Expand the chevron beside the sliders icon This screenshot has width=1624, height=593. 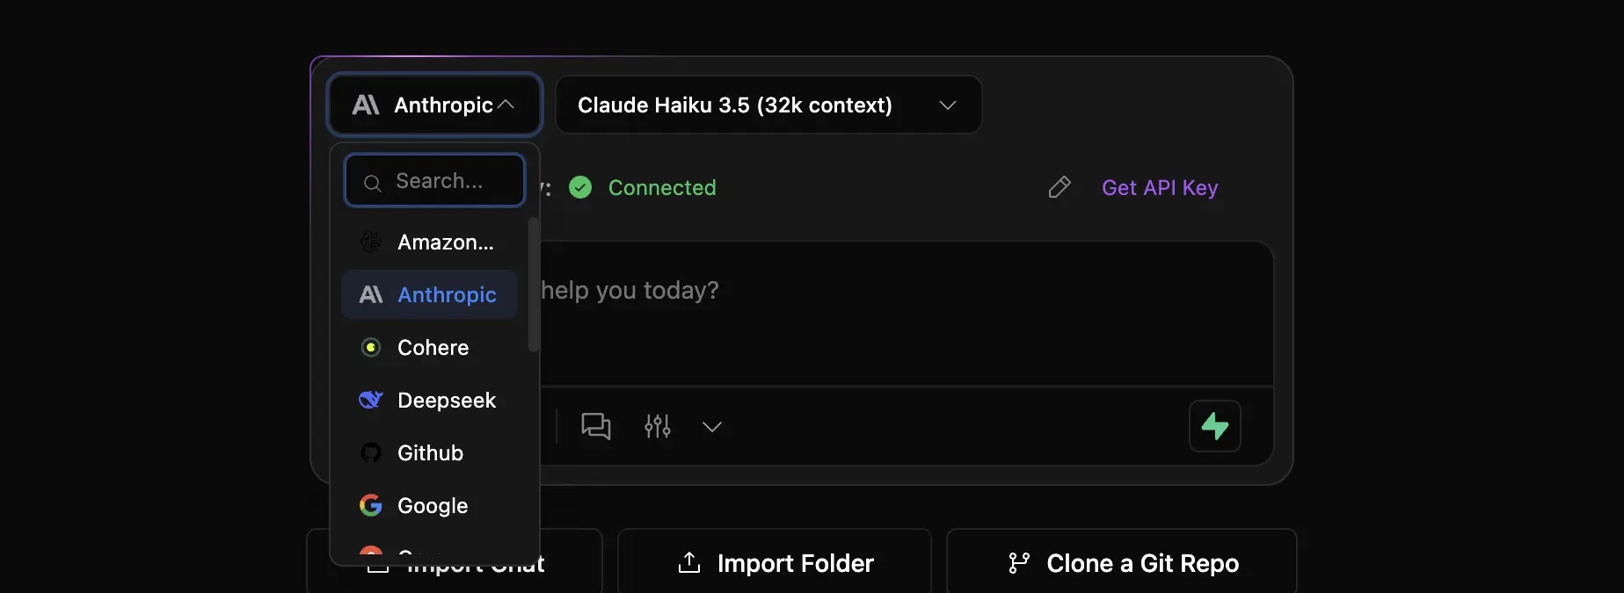(711, 428)
